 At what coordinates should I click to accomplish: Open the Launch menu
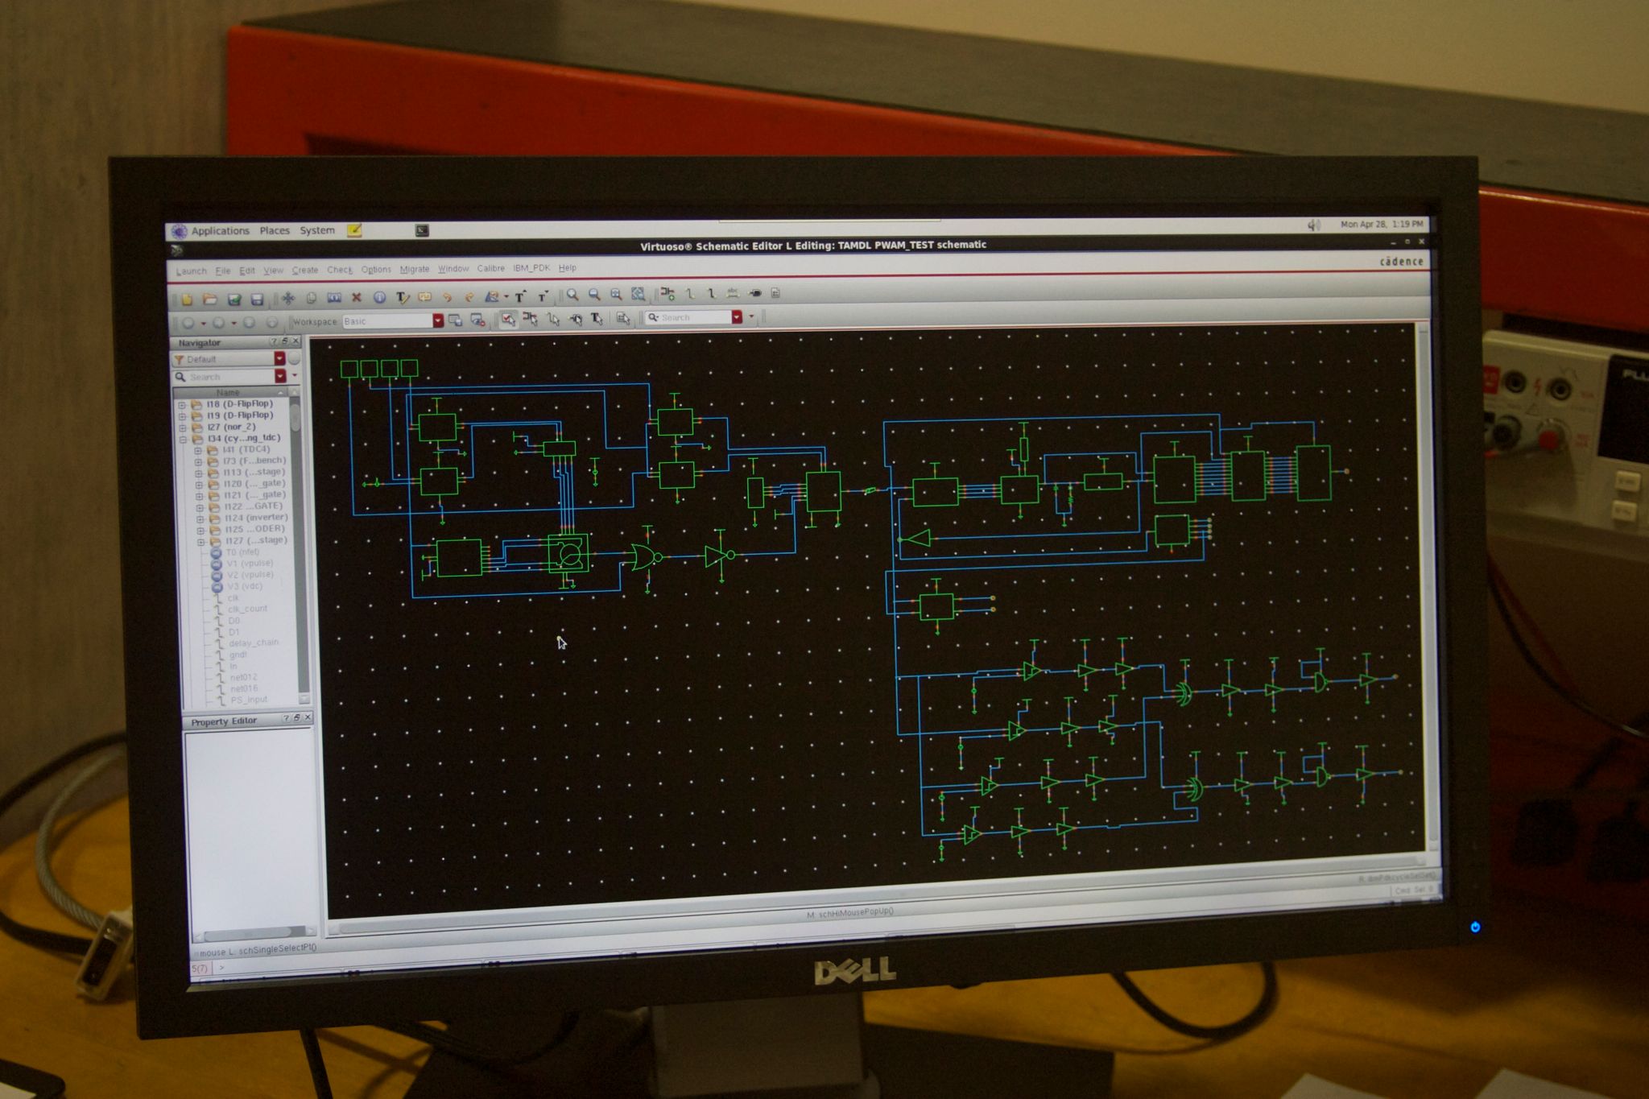(192, 271)
